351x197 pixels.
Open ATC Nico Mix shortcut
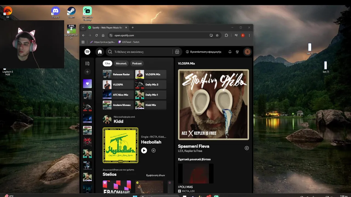(118, 95)
